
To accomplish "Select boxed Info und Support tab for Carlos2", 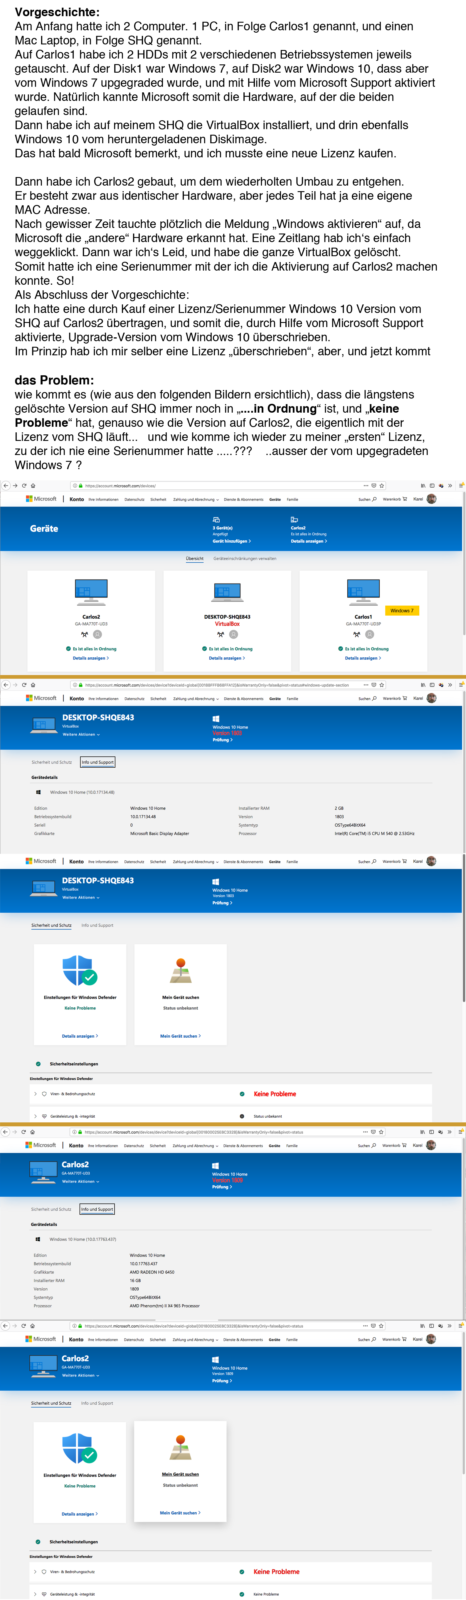I will pos(97,1209).
